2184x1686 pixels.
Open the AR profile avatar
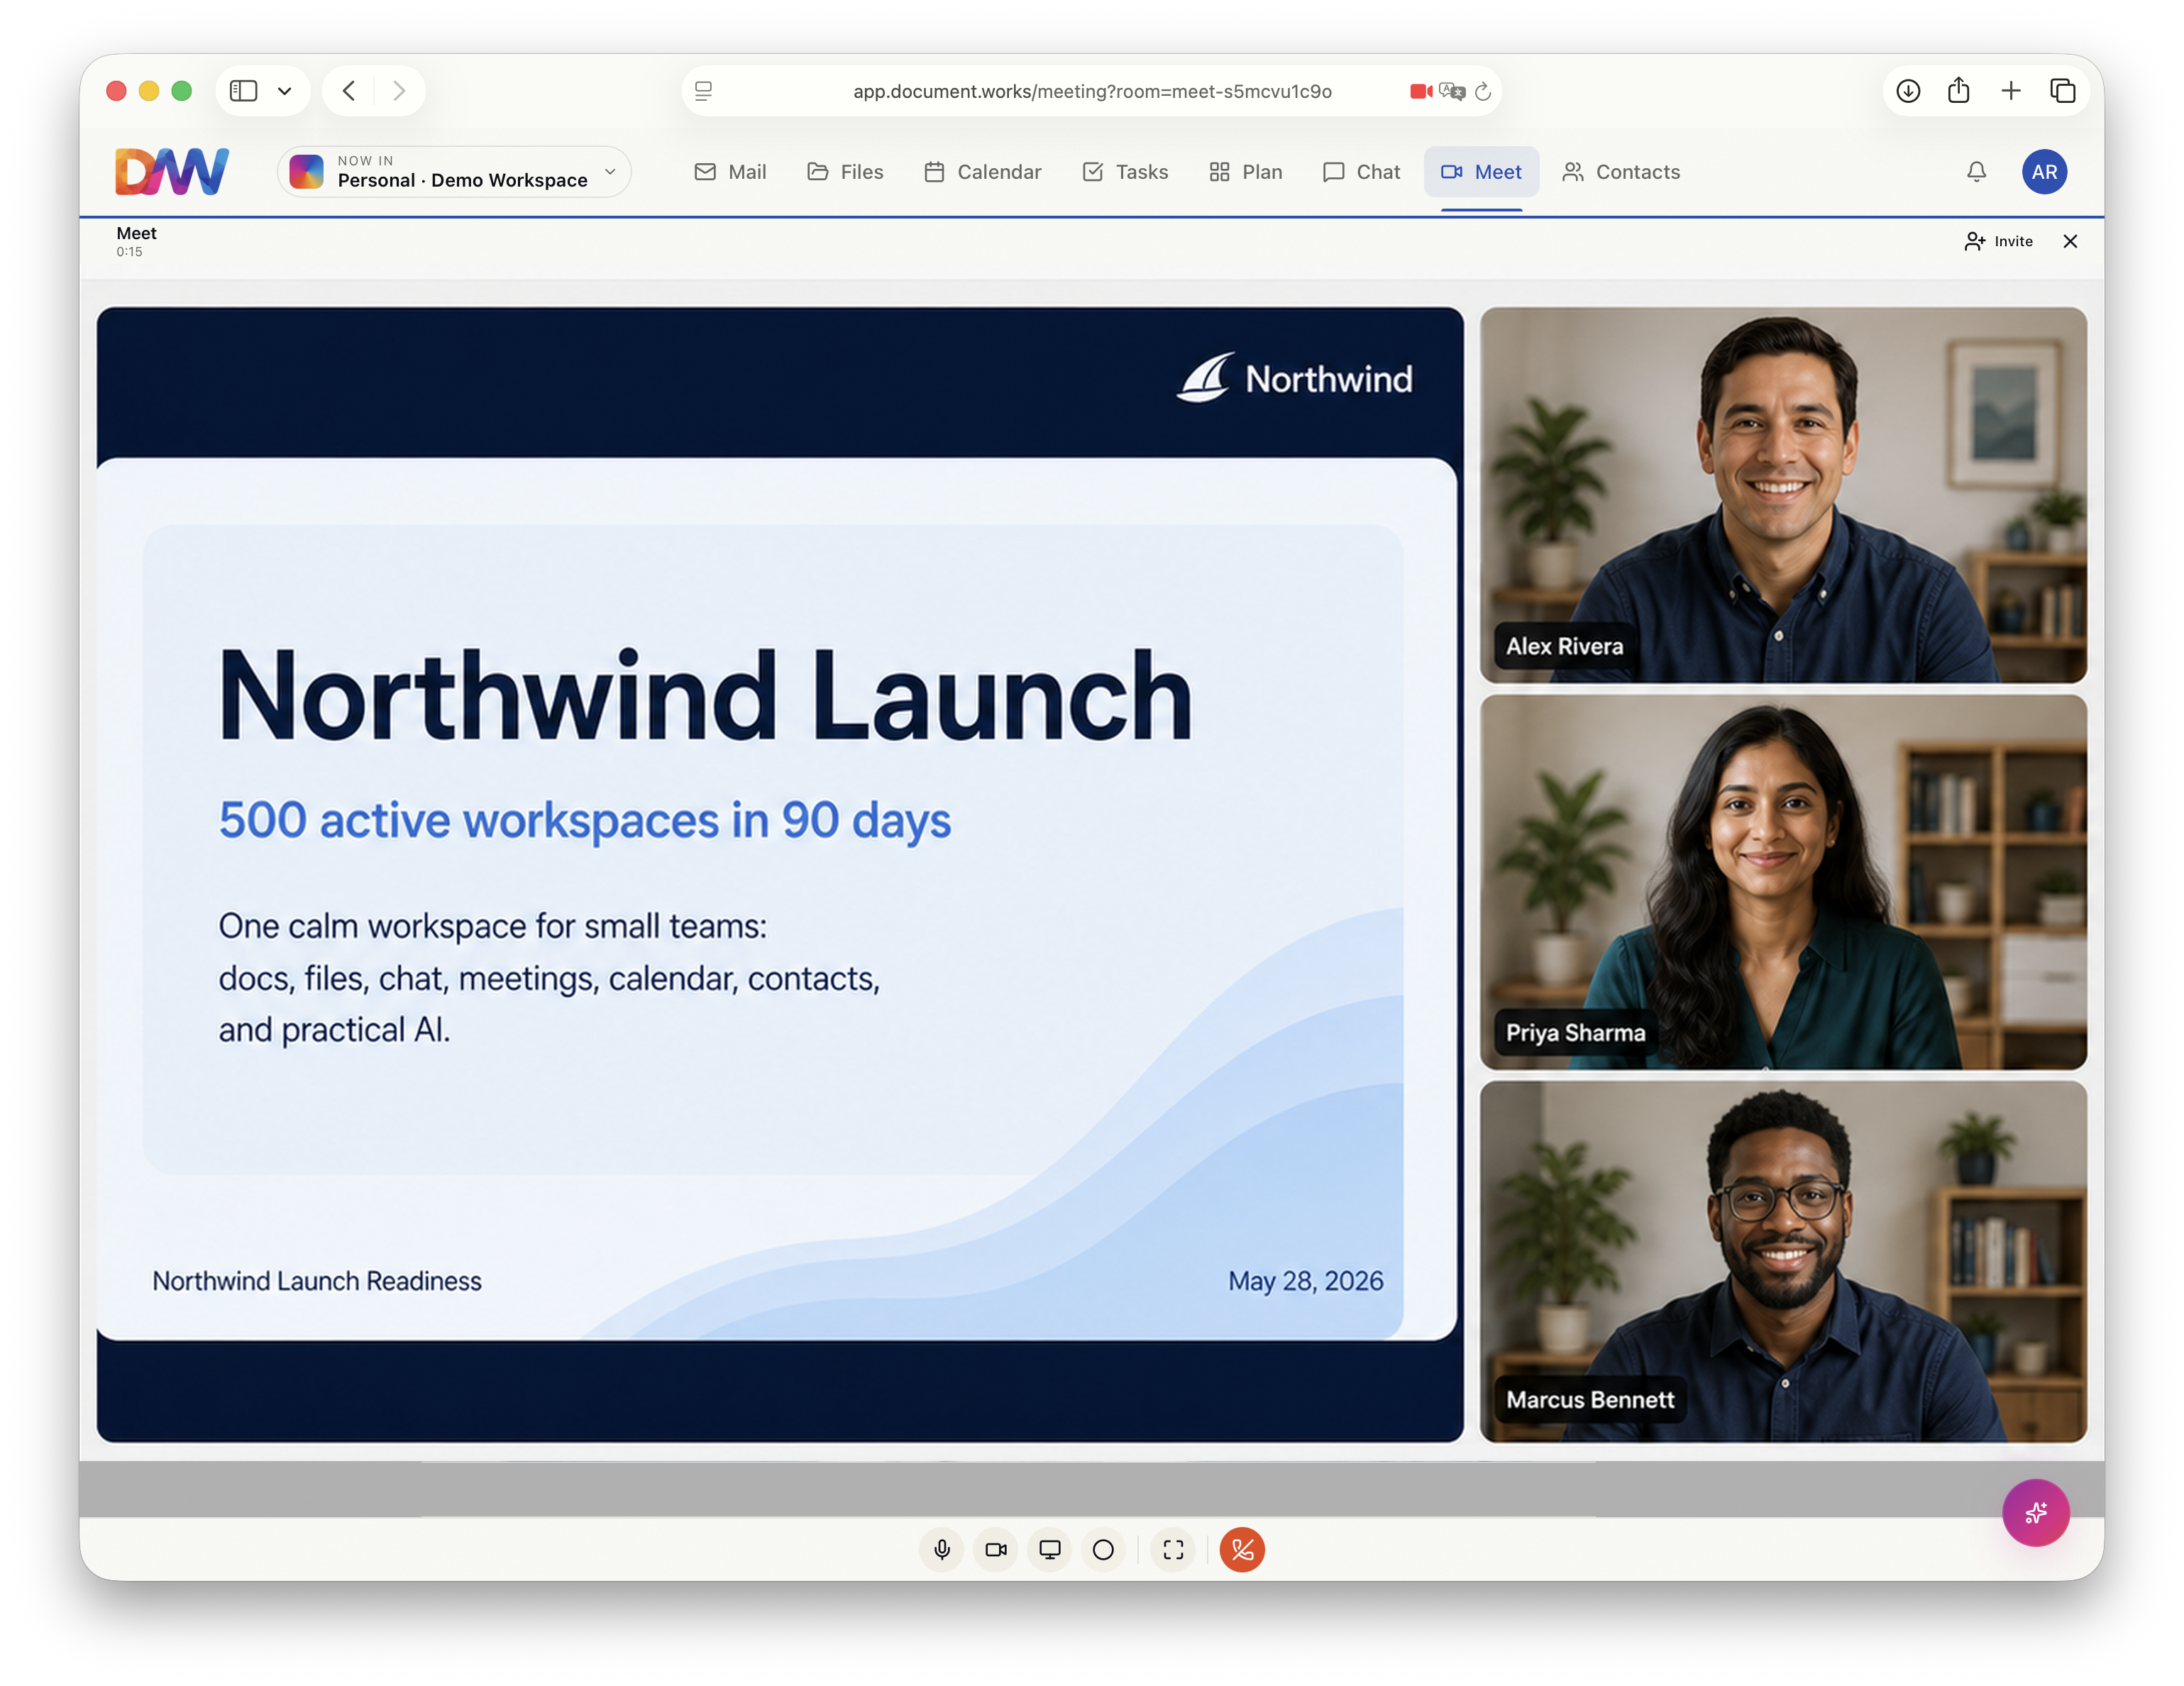(2044, 172)
